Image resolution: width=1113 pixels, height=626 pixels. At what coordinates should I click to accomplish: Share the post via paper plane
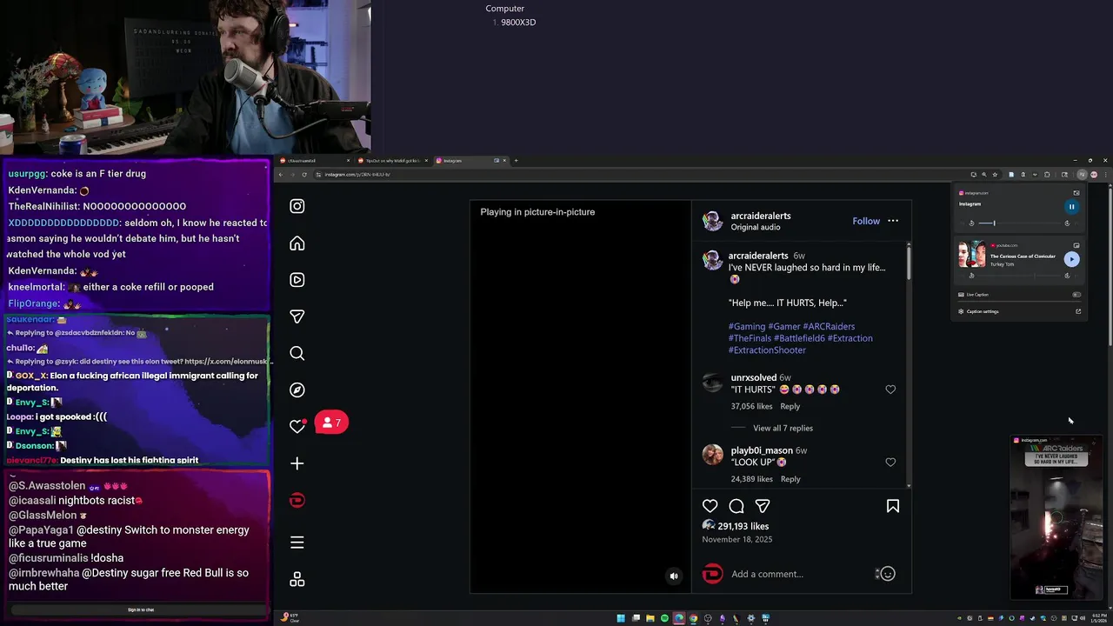(763, 506)
